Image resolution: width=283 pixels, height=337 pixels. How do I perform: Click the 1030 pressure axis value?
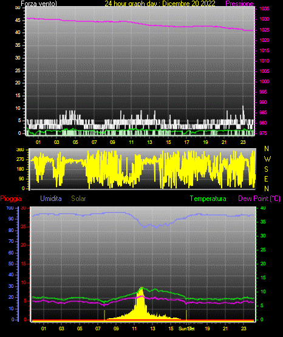click(x=264, y=19)
